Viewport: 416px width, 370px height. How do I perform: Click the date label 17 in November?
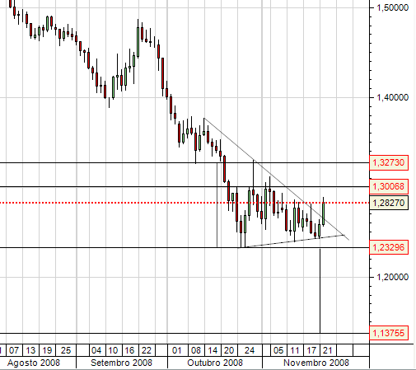click(x=311, y=350)
